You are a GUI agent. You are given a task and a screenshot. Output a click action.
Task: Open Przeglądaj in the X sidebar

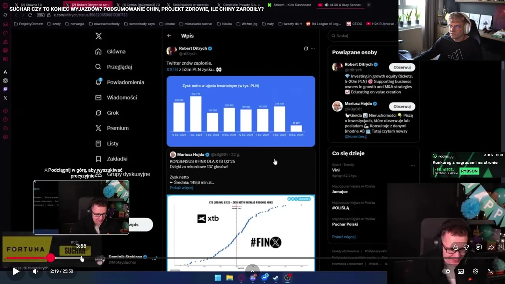coord(114,67)
